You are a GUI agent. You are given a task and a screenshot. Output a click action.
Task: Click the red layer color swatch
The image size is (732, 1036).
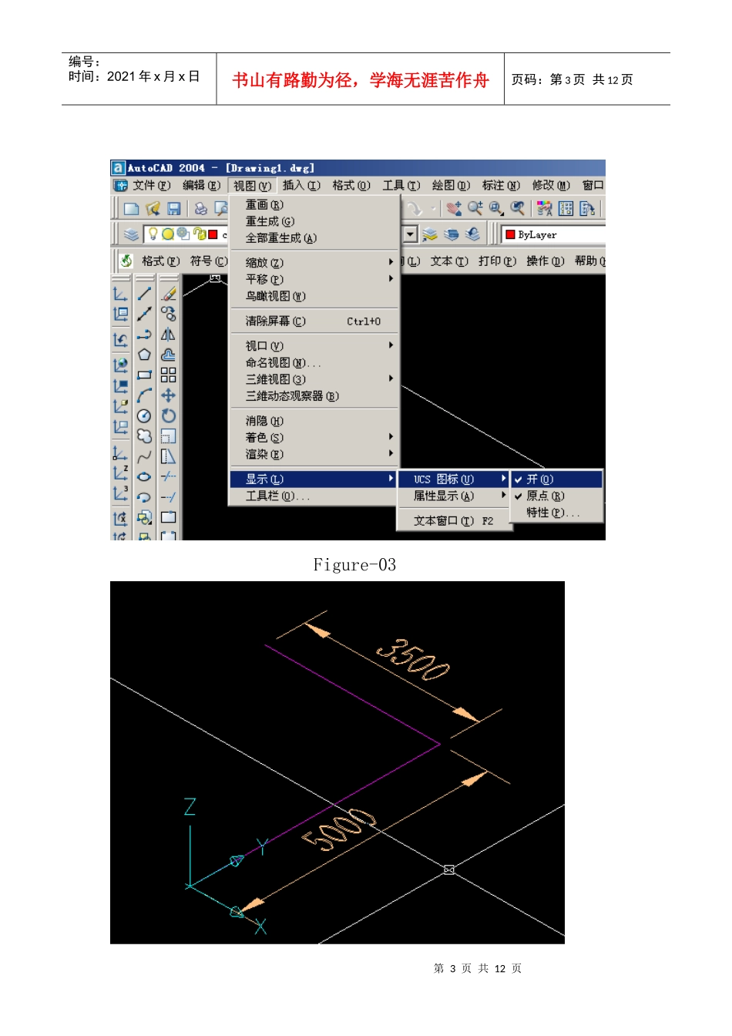(213, 234)
